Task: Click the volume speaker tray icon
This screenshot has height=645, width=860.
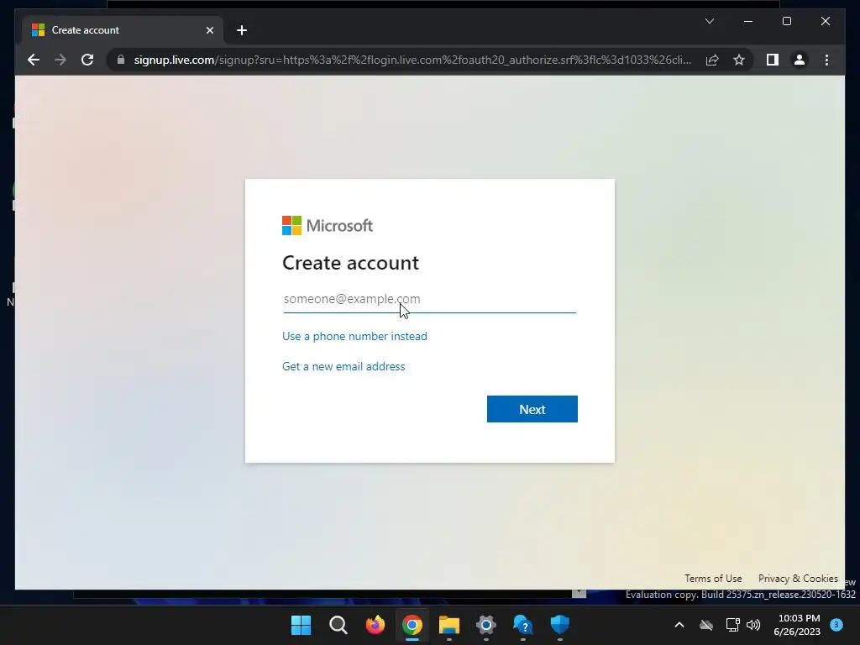Action: [753, 625]
